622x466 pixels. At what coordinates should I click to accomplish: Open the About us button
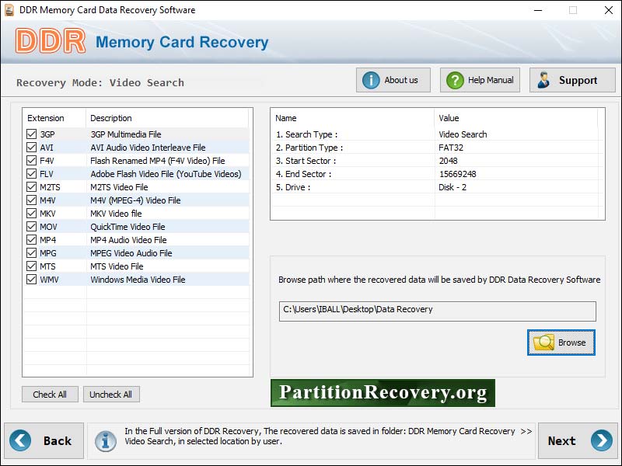pyautogui.click(x=393, y=80)
